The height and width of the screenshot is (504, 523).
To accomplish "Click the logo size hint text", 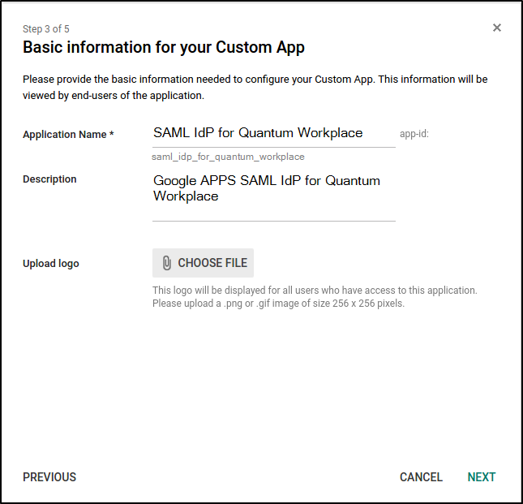I will pyautogui.click(x=315, y=297).
